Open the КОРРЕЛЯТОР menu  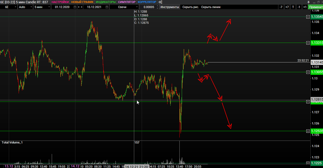click(147, 2)
